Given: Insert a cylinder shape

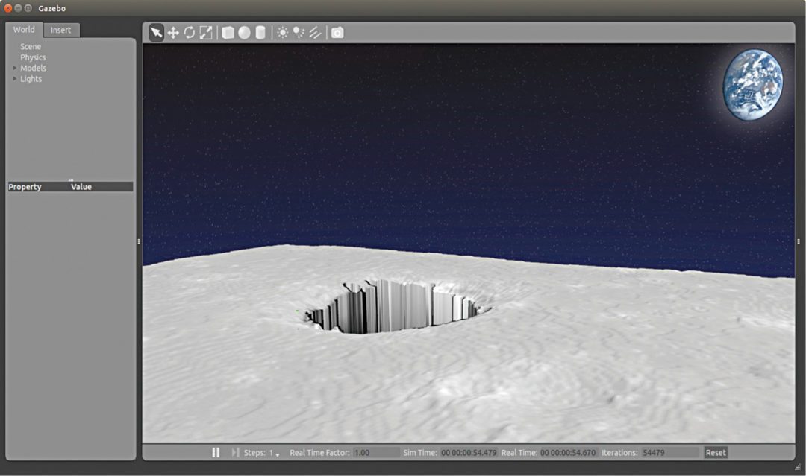Looking at the screenshot, I should click(260, 33).
